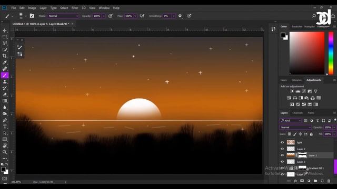The height and width of the screenshot is (189, 337).
Task: Open layer blend mode dropdown Normal
Action: click(x=295, y=127)
